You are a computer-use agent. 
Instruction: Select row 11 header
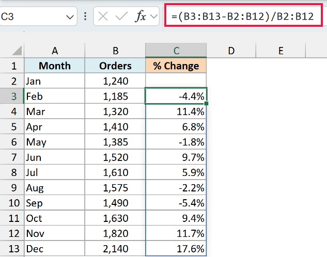pos(12,218)
